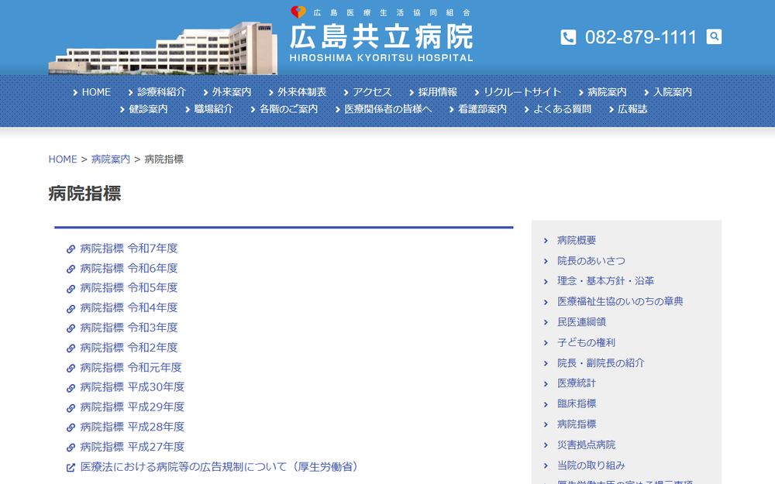Image resolution: width=775 pixels, height=484 pixels.
Task: Open 院長・副院長の紹介 in sidebar
Action: 601,363
